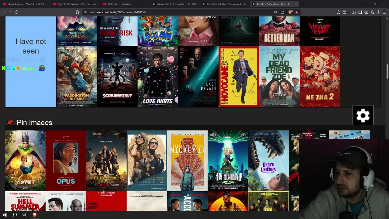The height and width of the screenshot is (219, 389).
Task: Open the Brave VPN shield icon
Action: point(378,12)
